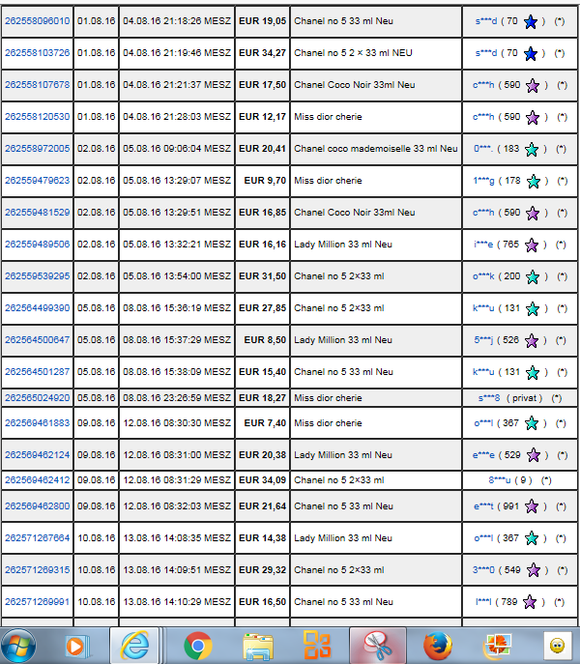Click the purple star beside 5***j (526)
580x664 pixels.
tap(532, 341)
